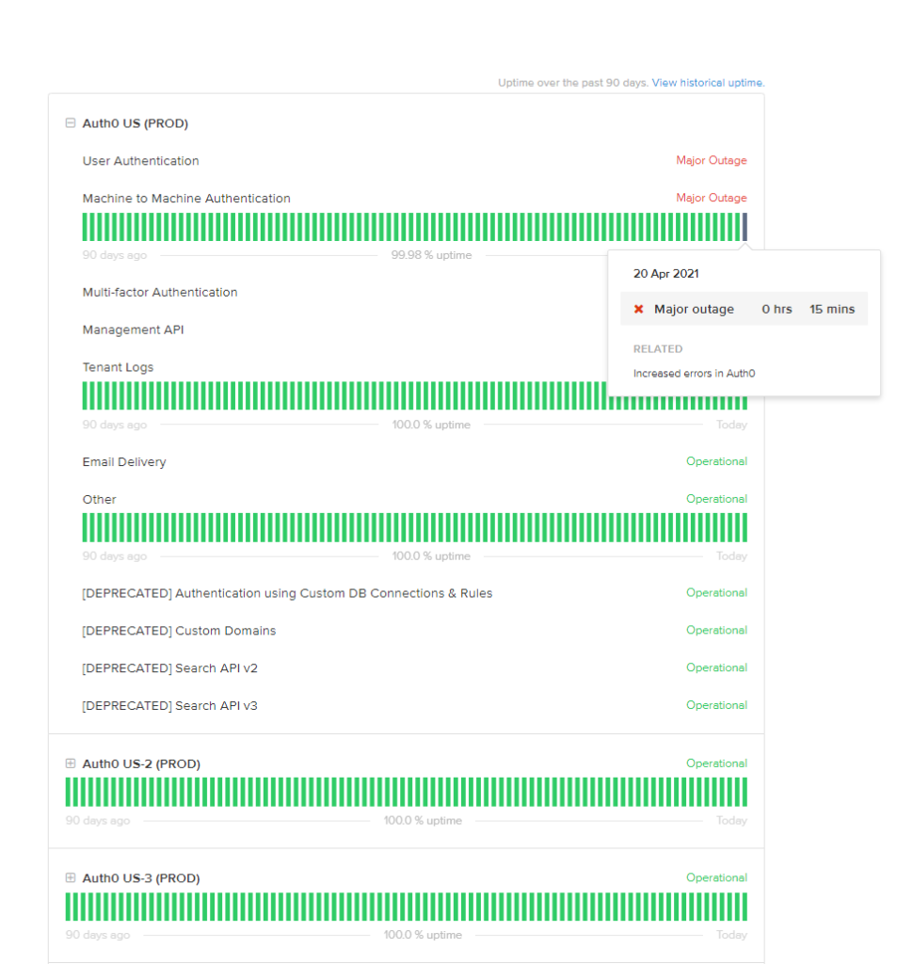Click Tenant Logs 100.0 % uptime value

[431, 425]
